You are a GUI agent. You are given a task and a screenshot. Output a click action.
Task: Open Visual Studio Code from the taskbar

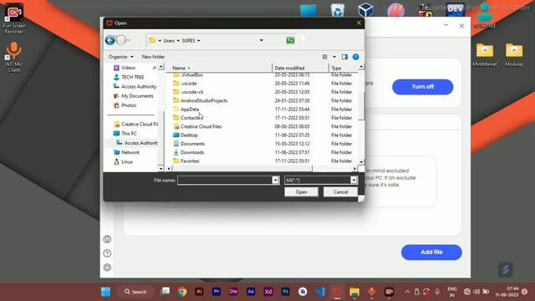pos(320,292)
